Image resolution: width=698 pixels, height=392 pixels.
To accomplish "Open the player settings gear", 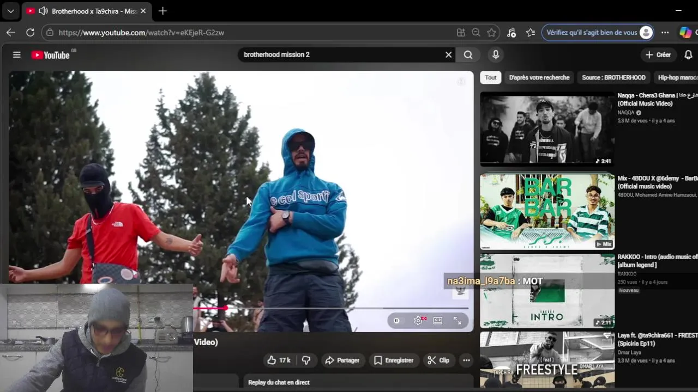I will (x=418, y=321).
